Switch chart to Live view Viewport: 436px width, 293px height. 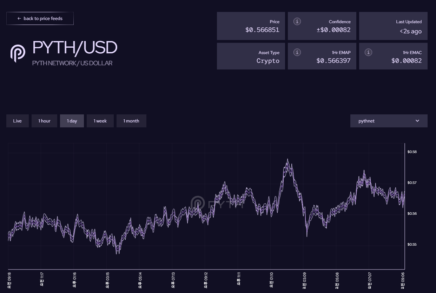(x=18, y=121)
